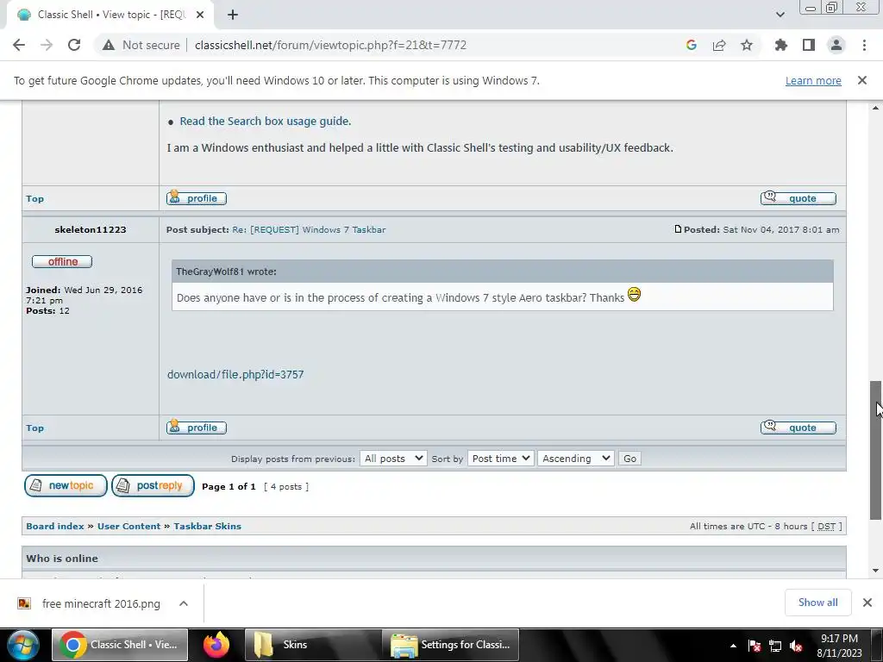The image size is (883, 662).
Task: Click the DST abbreviation
Action: click(826, 527)
